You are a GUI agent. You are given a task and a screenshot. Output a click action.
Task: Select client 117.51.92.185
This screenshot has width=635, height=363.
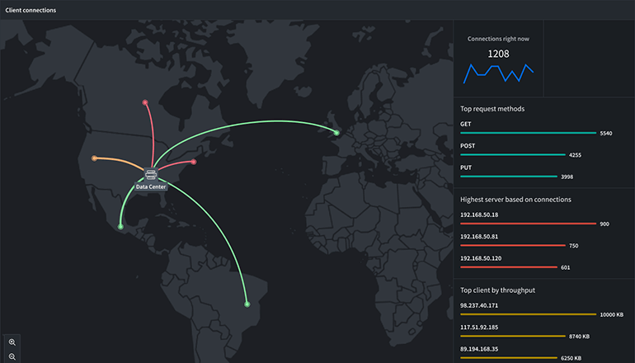[479, 328]
